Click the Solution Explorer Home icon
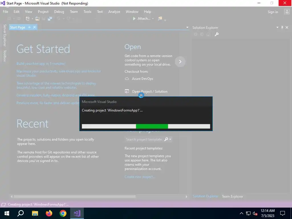This screenshot has height=219, width=292. [208, 34]
